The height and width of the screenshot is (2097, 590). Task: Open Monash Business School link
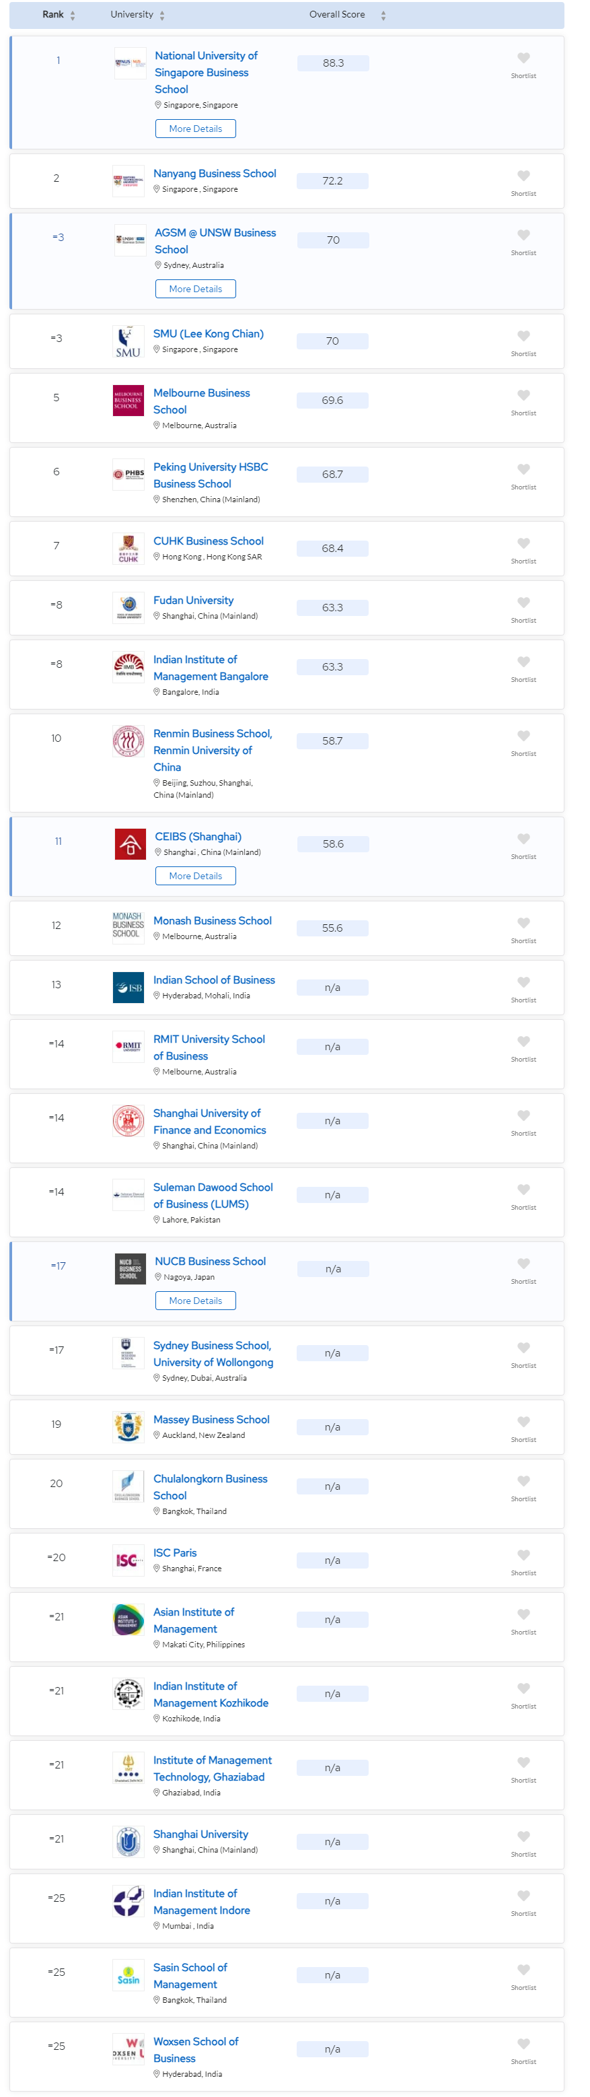pos(213,921)
